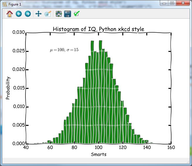Go forward to next view arrow
192x166 pixels.
pos(28,14)
